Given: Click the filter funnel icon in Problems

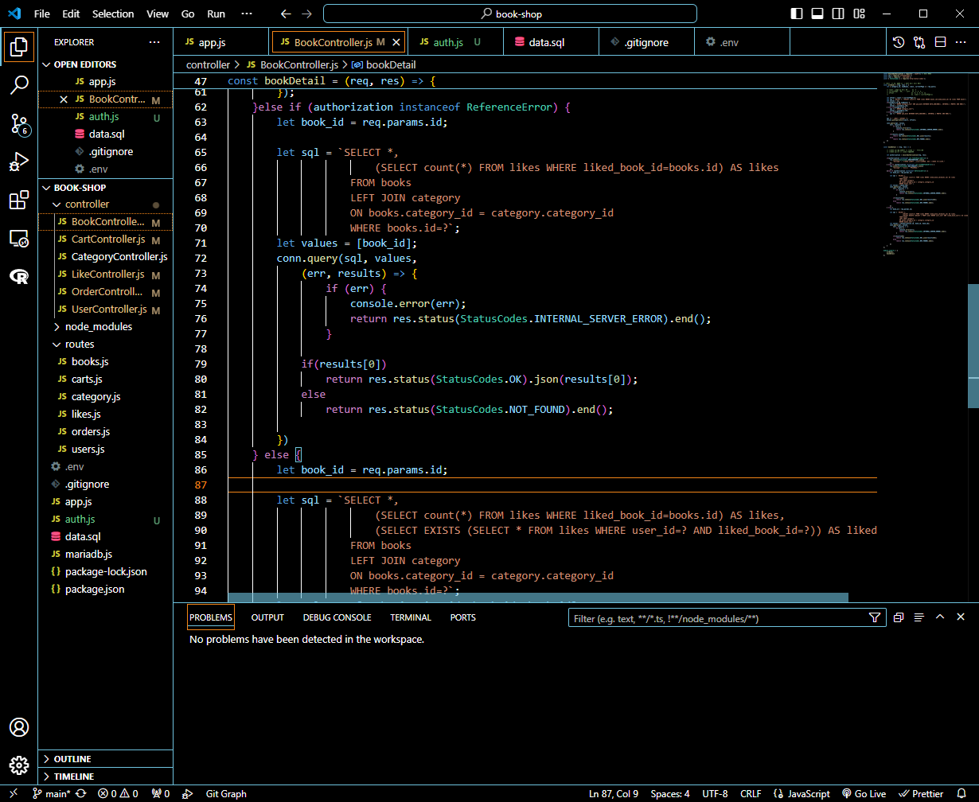Looking at the screenshot, I should click(x=875, y=617).
